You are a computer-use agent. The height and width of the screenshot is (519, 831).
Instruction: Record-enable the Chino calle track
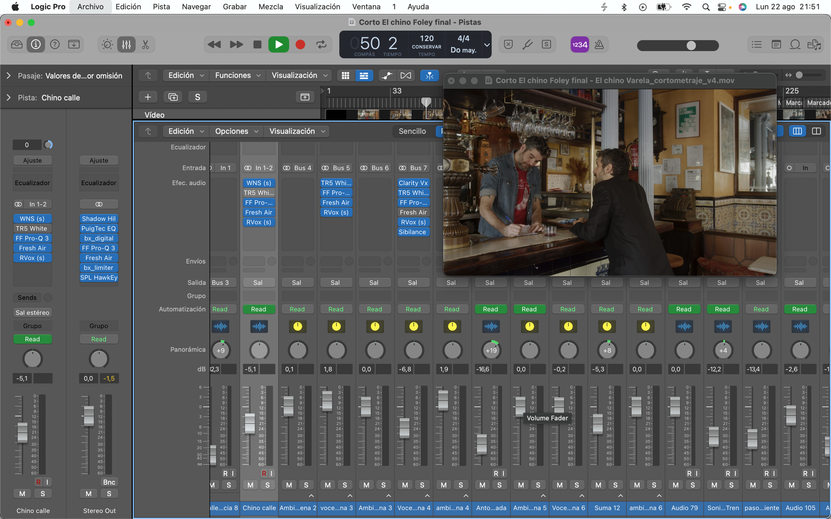click(39, 482)
